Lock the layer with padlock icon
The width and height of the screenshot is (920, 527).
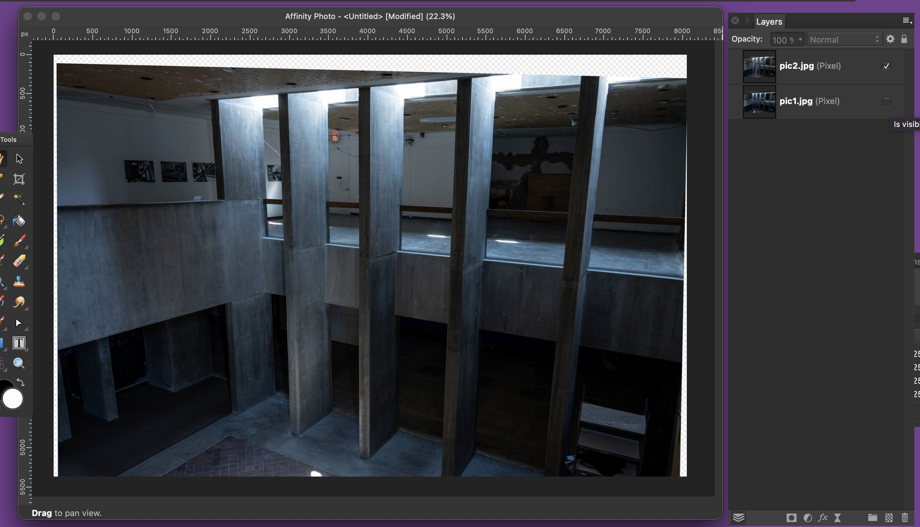point(904,39)
